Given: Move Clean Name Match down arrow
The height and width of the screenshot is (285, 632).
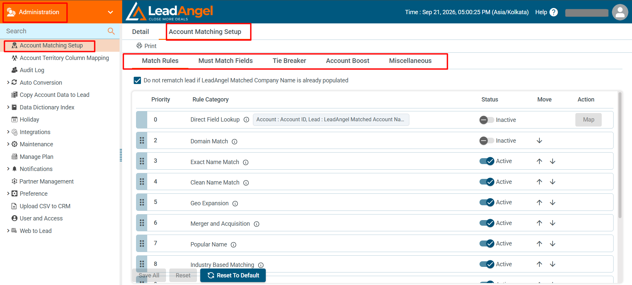Looking at the screenshot, I should (x=553, y=182).
